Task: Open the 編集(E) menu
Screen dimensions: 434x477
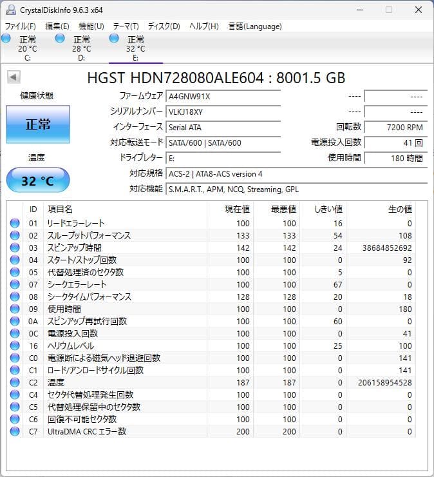Action: point(57,26)
